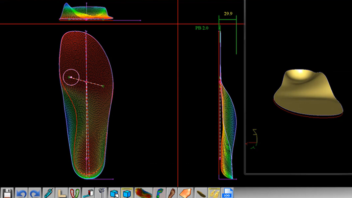This screenshot has width=352, height=198.
Task: Choose the dark olive insole shape icon
Action: [201, 193]
